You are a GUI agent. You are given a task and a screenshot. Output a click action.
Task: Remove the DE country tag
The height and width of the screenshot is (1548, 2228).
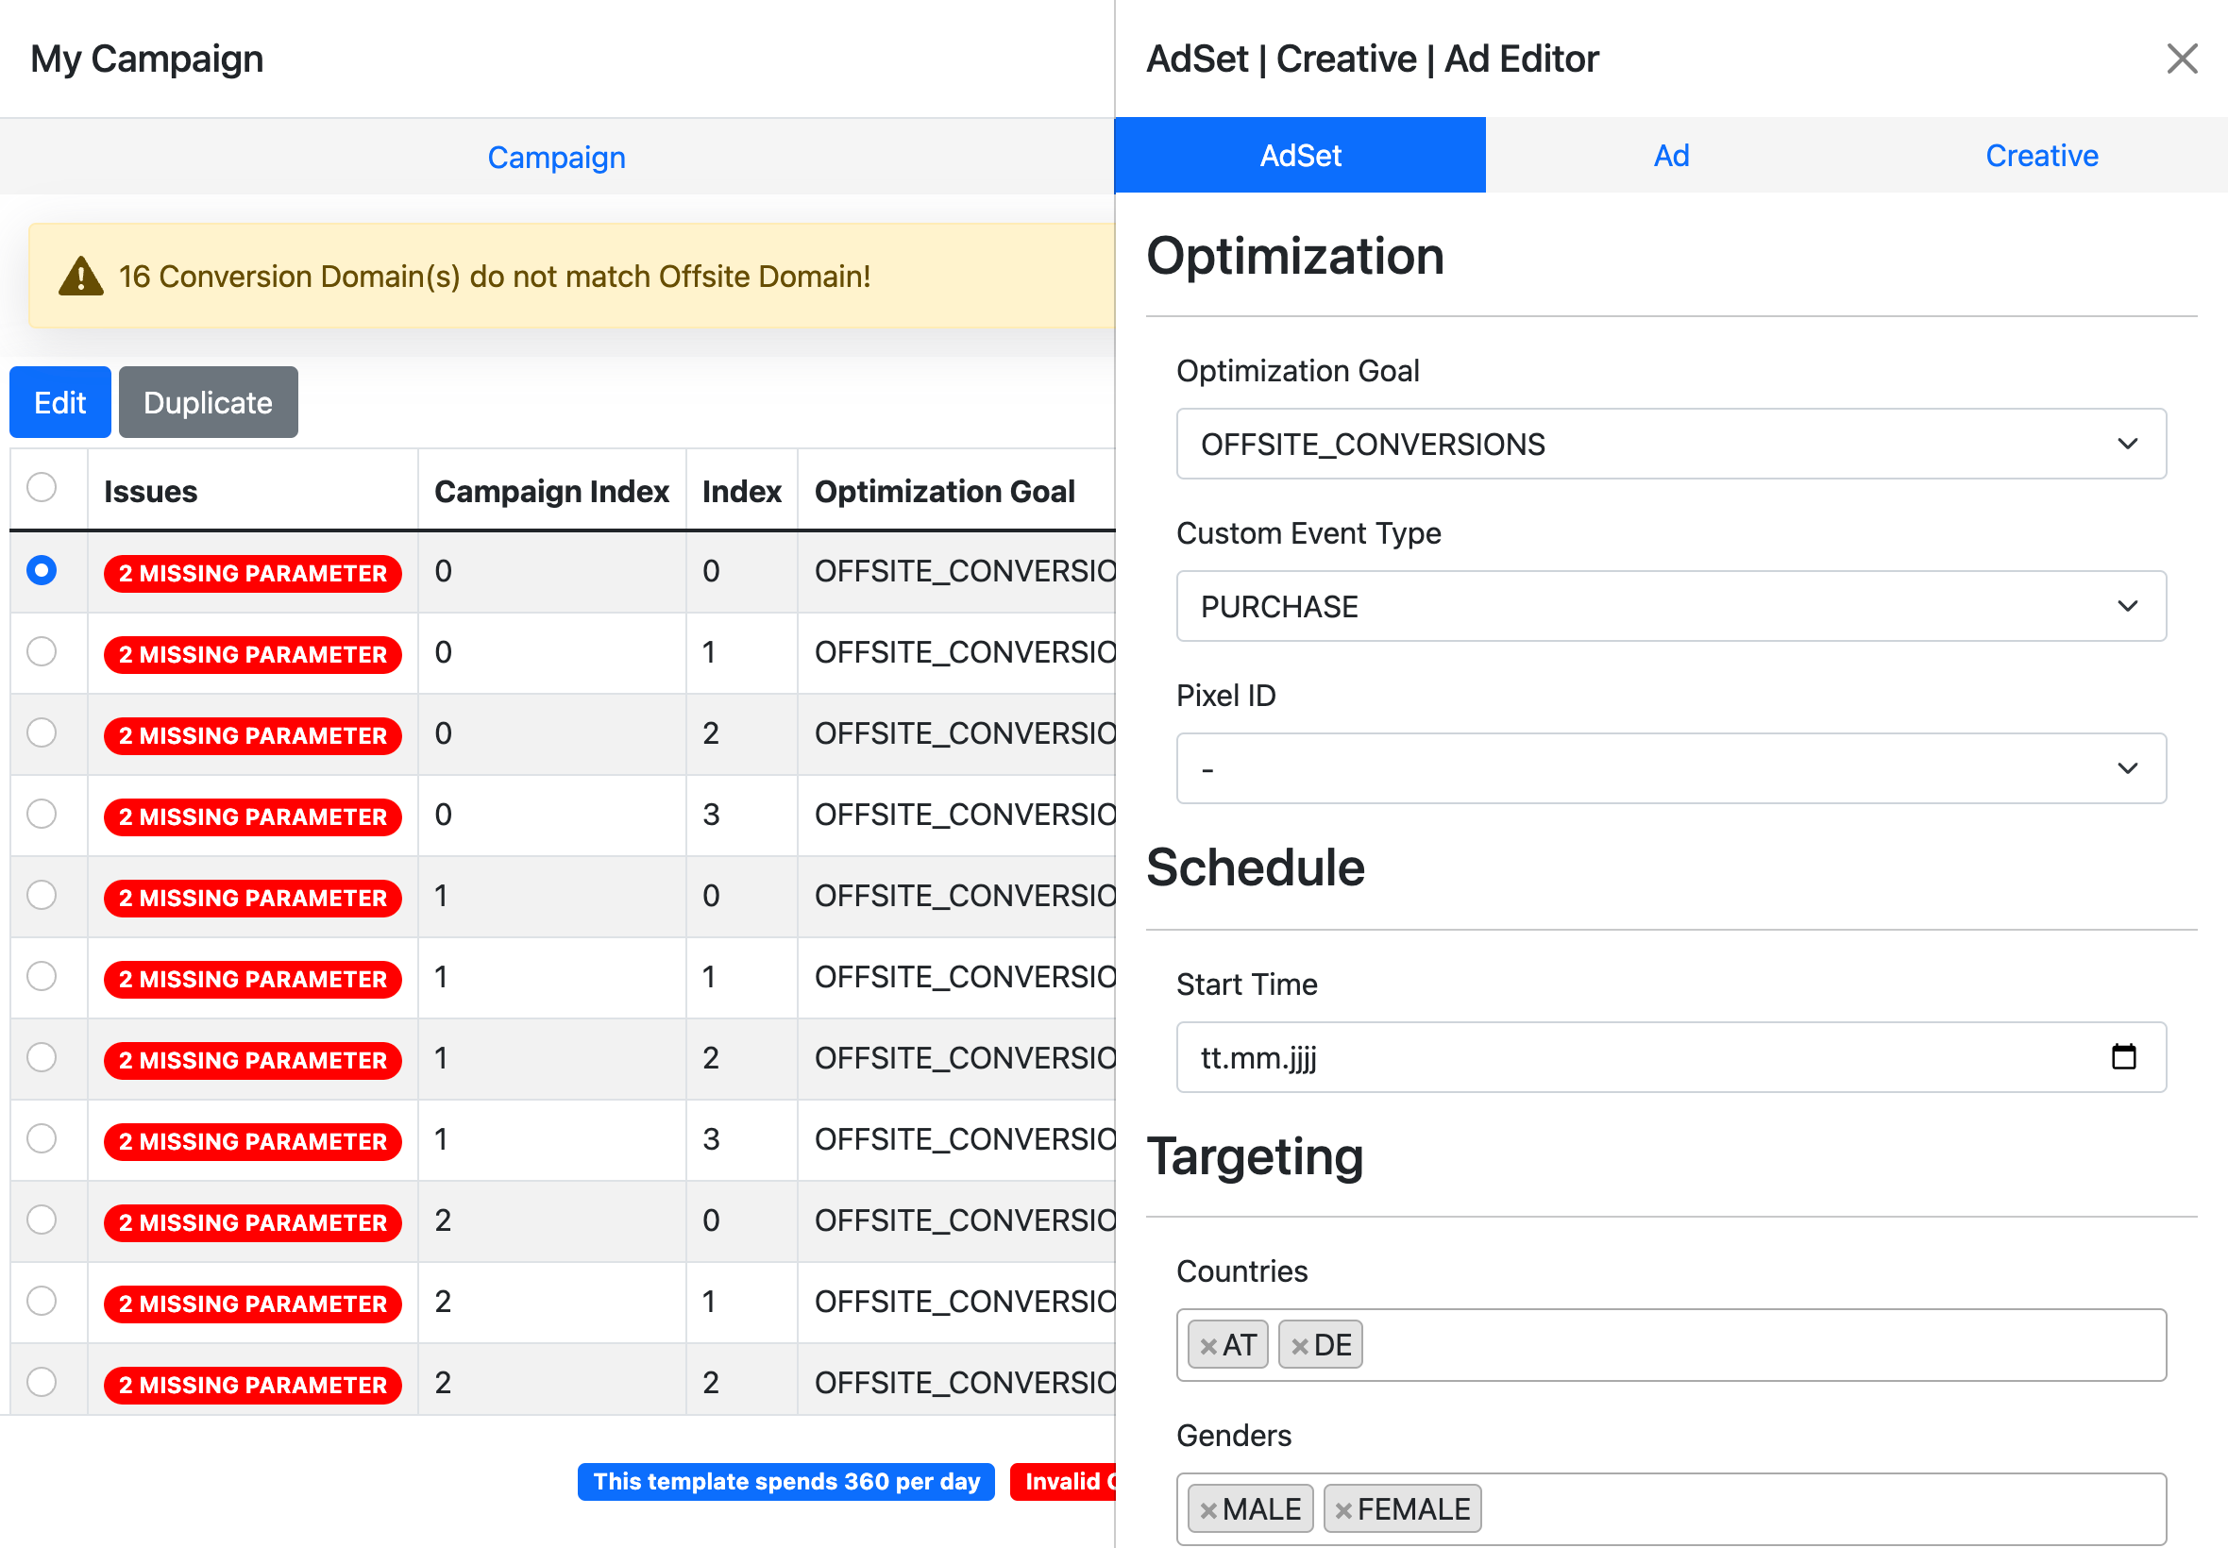[1300, 1346]
